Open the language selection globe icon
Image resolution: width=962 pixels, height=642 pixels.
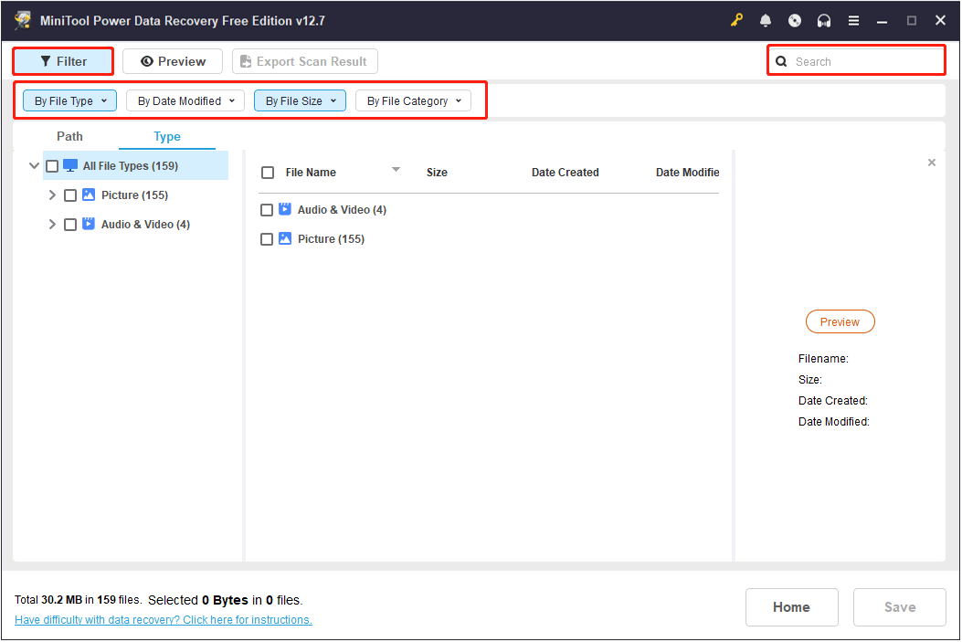click(794, 19)
